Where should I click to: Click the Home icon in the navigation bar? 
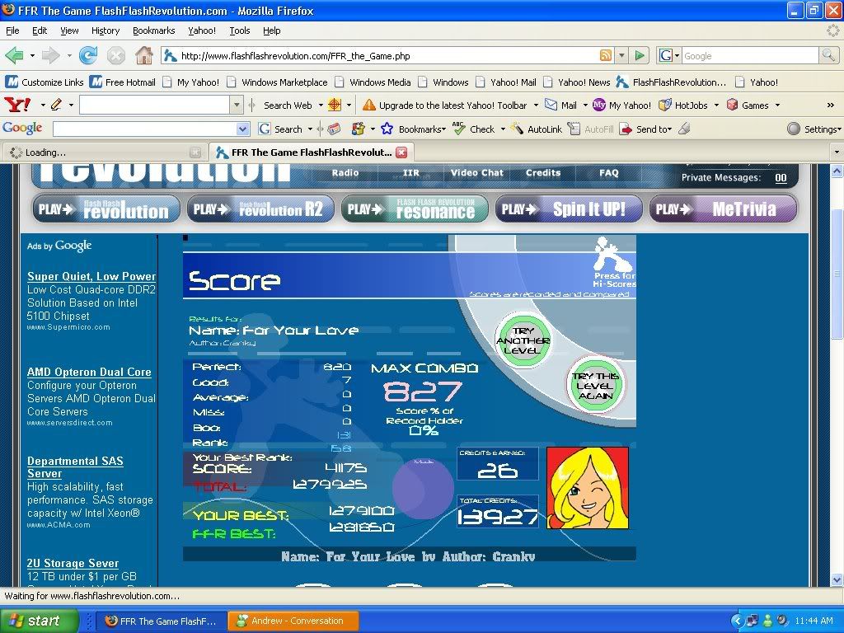(144, 56)
